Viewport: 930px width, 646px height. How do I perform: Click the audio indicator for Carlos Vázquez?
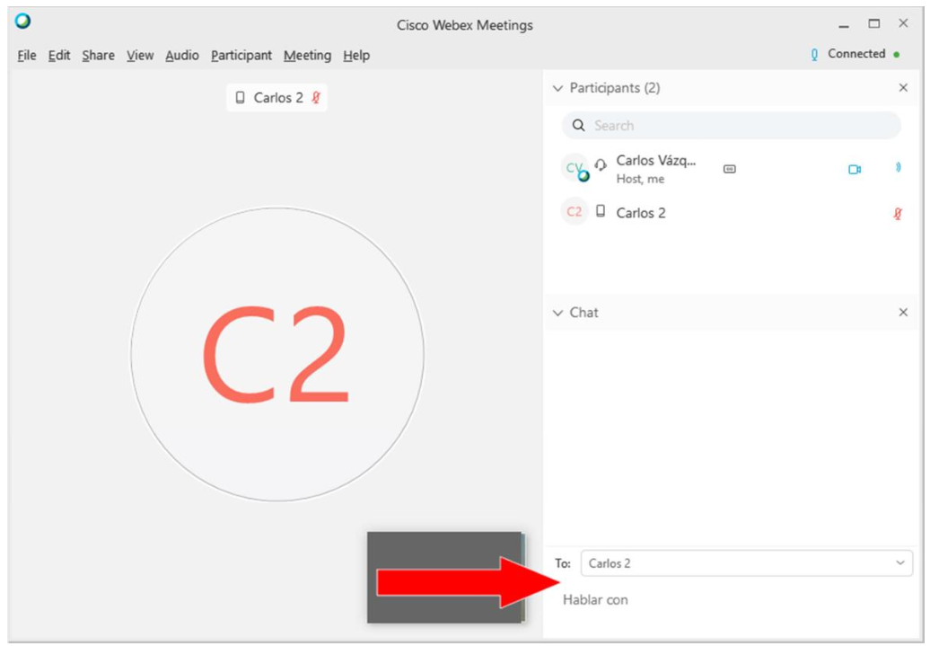[898, 168]
